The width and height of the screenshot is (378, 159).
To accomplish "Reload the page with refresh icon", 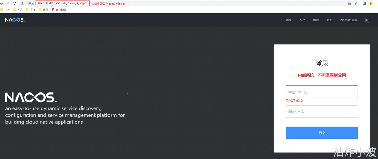I will (x=14, y=3).
